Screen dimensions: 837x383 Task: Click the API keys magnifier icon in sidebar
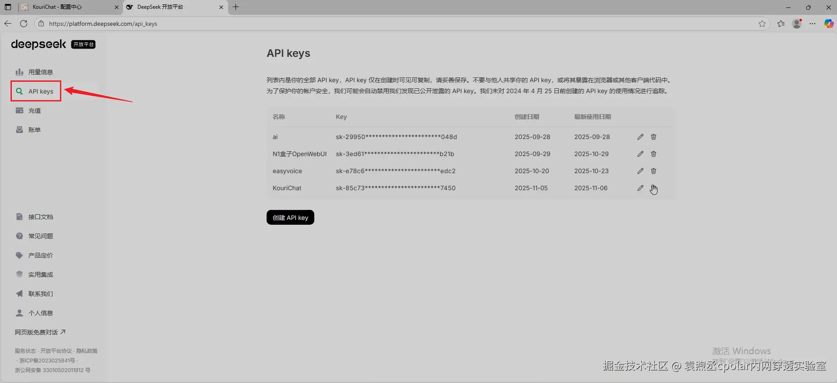19,91
